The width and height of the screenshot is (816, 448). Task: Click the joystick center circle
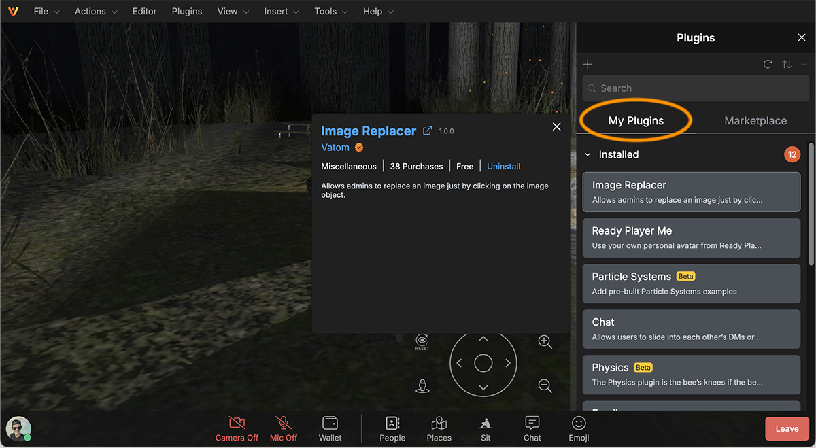[483, 363]
